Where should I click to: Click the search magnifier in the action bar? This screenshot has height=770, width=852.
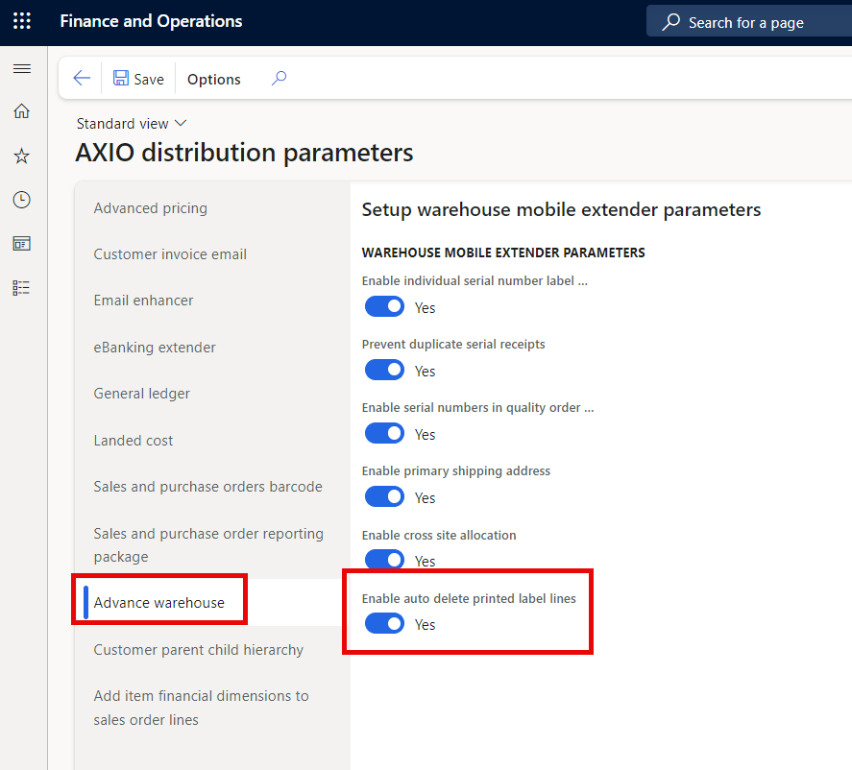(x=279, y=79)
